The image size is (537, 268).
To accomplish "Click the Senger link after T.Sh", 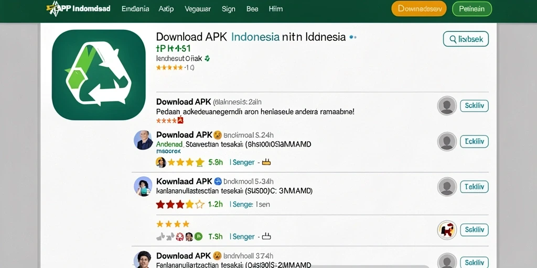I will (243, 236).
